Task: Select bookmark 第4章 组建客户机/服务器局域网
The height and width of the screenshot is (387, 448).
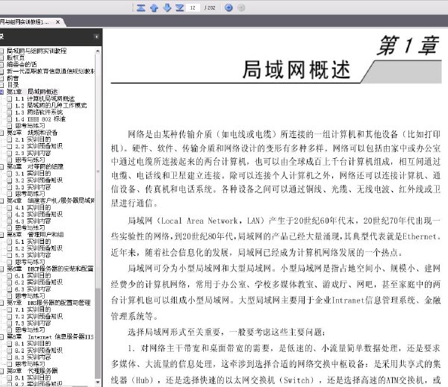Action: (51, 201)
